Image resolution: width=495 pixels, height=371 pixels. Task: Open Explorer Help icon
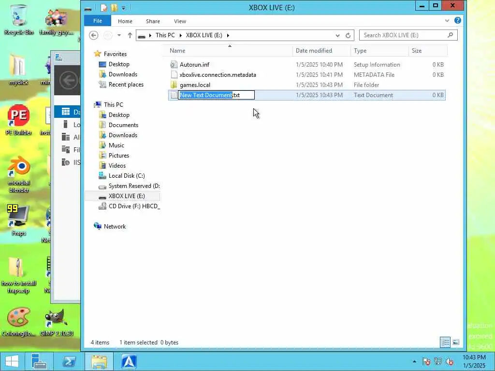(457, 20)
